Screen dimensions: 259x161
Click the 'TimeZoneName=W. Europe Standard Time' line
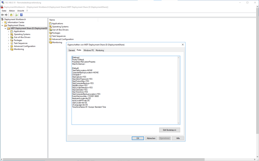coord(89,107)
